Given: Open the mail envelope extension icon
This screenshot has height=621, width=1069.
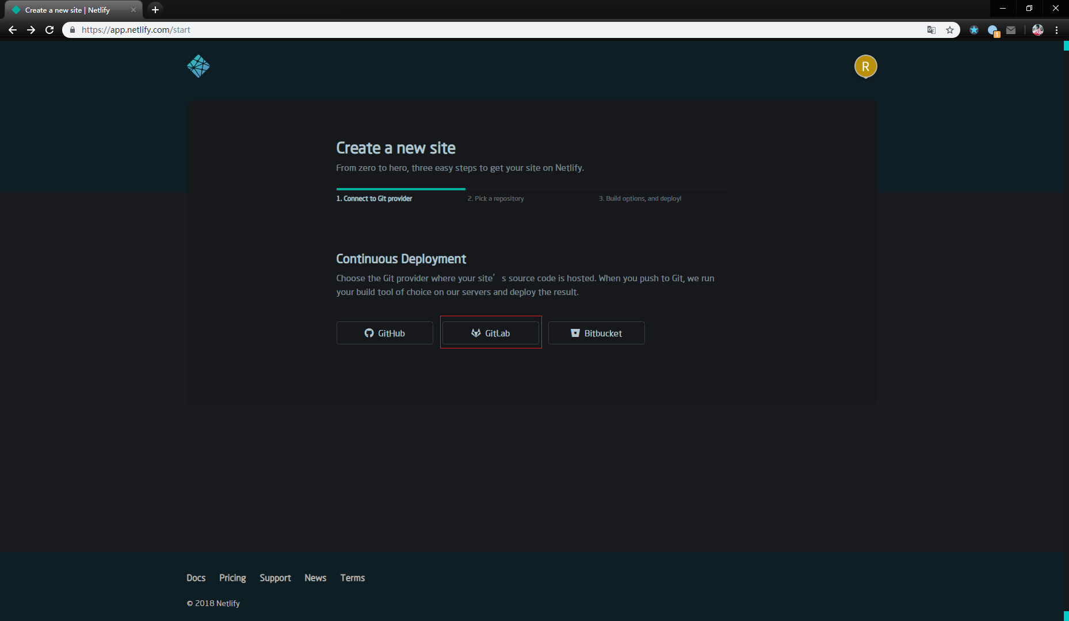Looking at the screenshot, I should [1011, 30].
